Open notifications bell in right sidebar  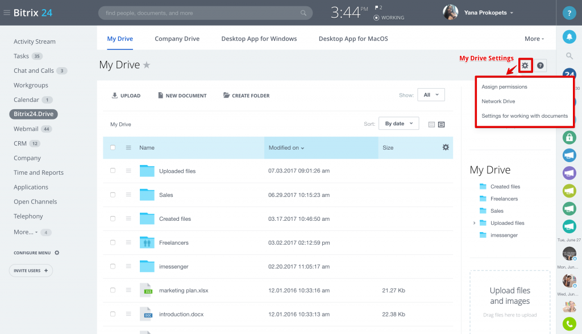569,37
